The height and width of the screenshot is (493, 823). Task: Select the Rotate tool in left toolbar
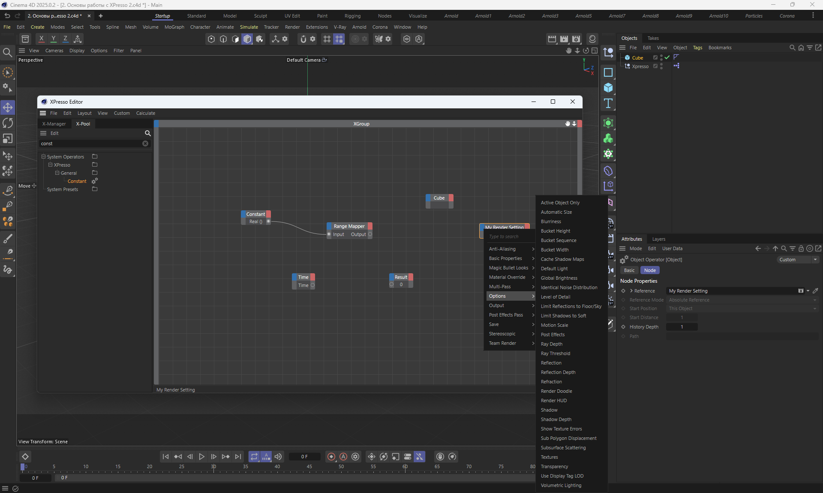tap(8, 123)
